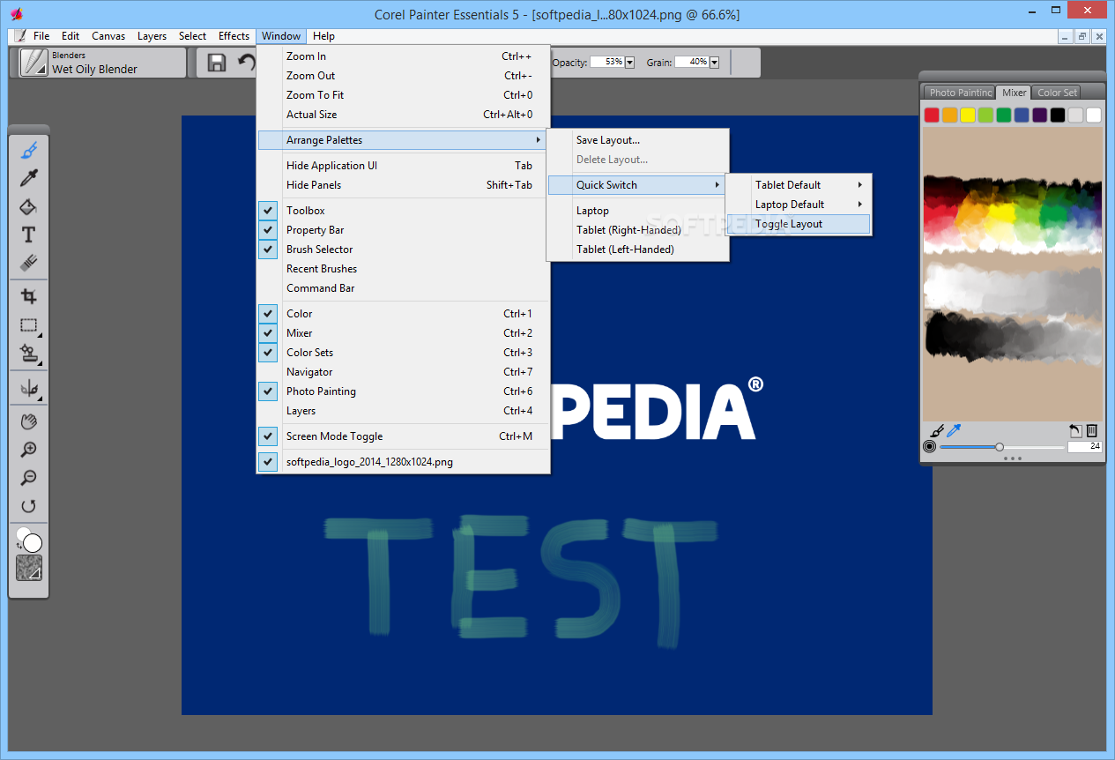Click the Grain 40% value field
The height and width of the screenshot is (760, 1115).
692,63
